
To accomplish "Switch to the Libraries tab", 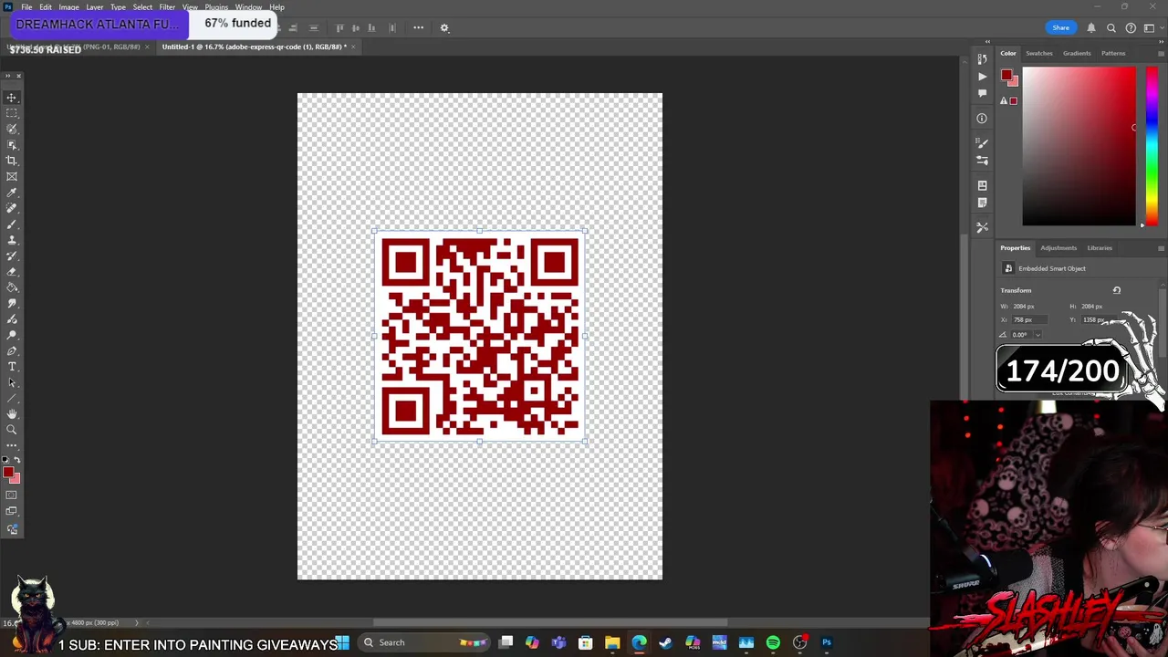I will pos(1100,248).
